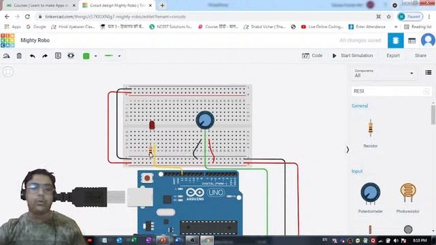Image resolution: width=436 pixels, height=245 pixels.
Task: Undo the last action
Action: tap(32, 56)
